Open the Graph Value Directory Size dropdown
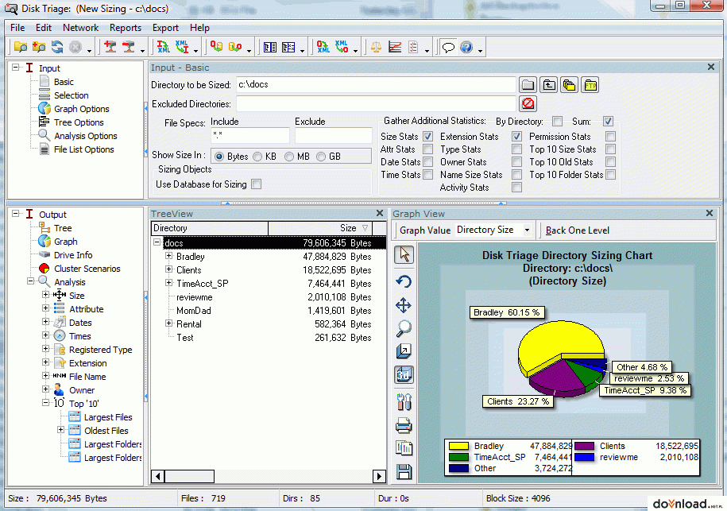727x511 pixels. tap(527, 230)
